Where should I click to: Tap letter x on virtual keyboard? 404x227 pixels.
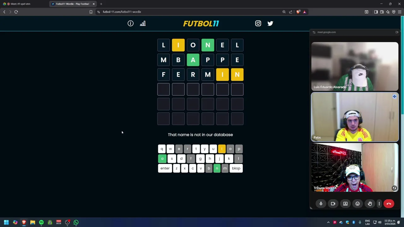185,168
